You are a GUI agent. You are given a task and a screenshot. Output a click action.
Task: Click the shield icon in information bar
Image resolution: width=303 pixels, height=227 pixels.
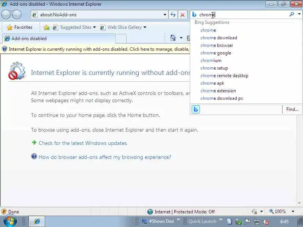coord(5,49)
